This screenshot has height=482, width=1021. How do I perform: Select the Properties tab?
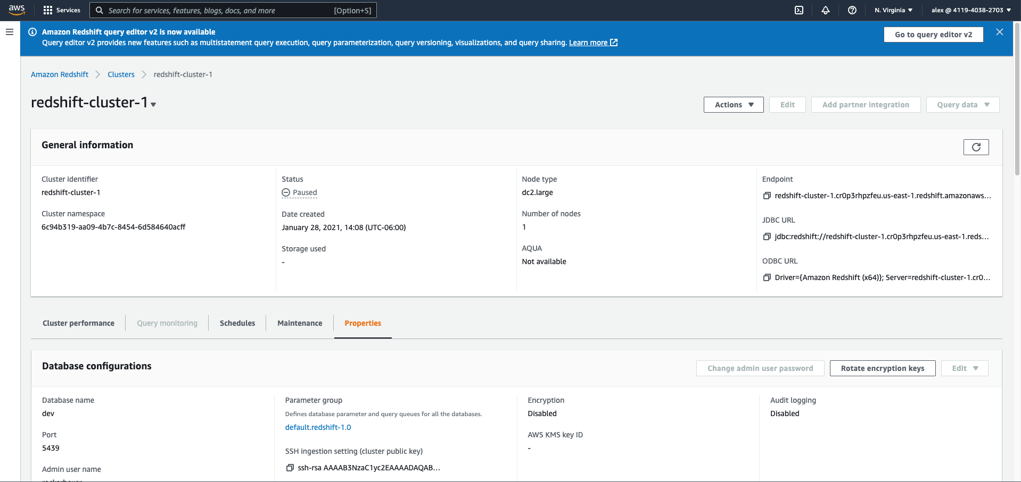point(363,323)
